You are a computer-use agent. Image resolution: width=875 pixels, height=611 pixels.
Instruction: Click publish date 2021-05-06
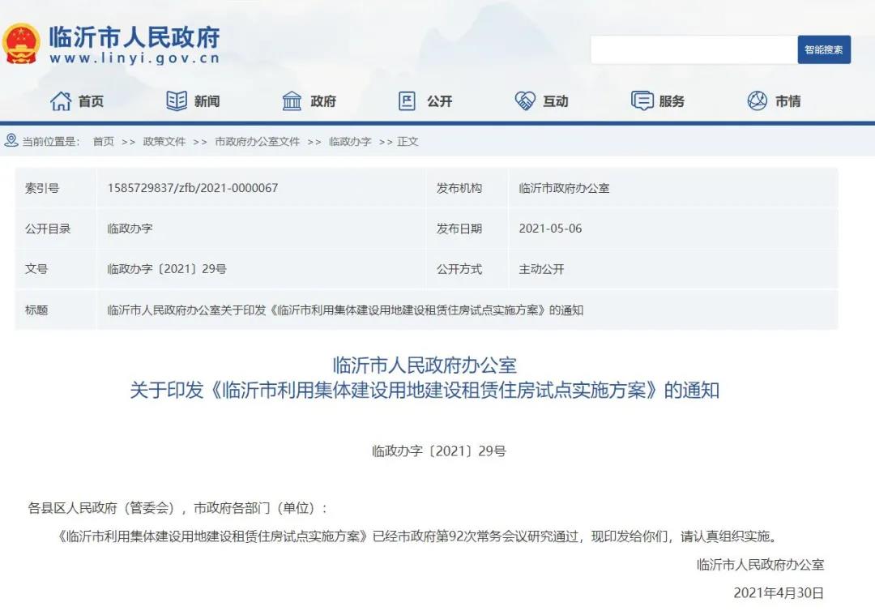click(x=550, y=229)
